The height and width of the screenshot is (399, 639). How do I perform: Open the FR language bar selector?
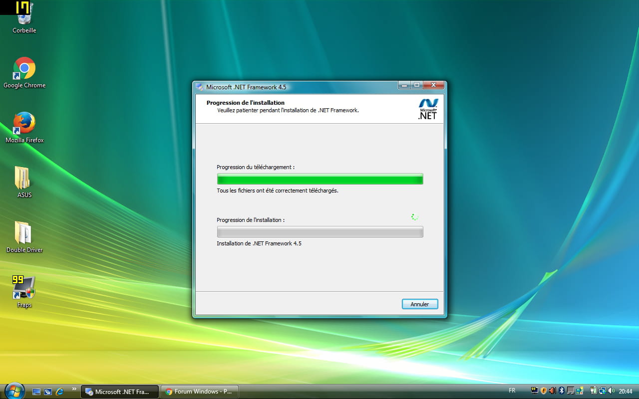point(512,391)
